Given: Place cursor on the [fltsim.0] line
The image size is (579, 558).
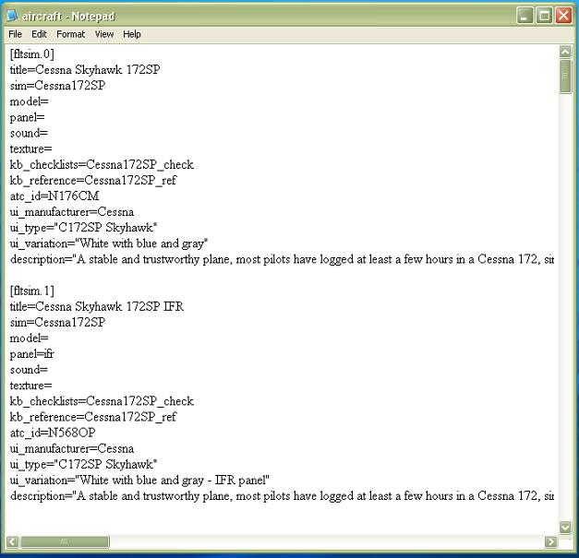Looking at the screenshot, I should [32, 54].
